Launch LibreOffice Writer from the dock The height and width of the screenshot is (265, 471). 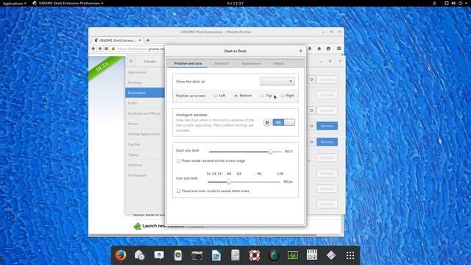216,255
